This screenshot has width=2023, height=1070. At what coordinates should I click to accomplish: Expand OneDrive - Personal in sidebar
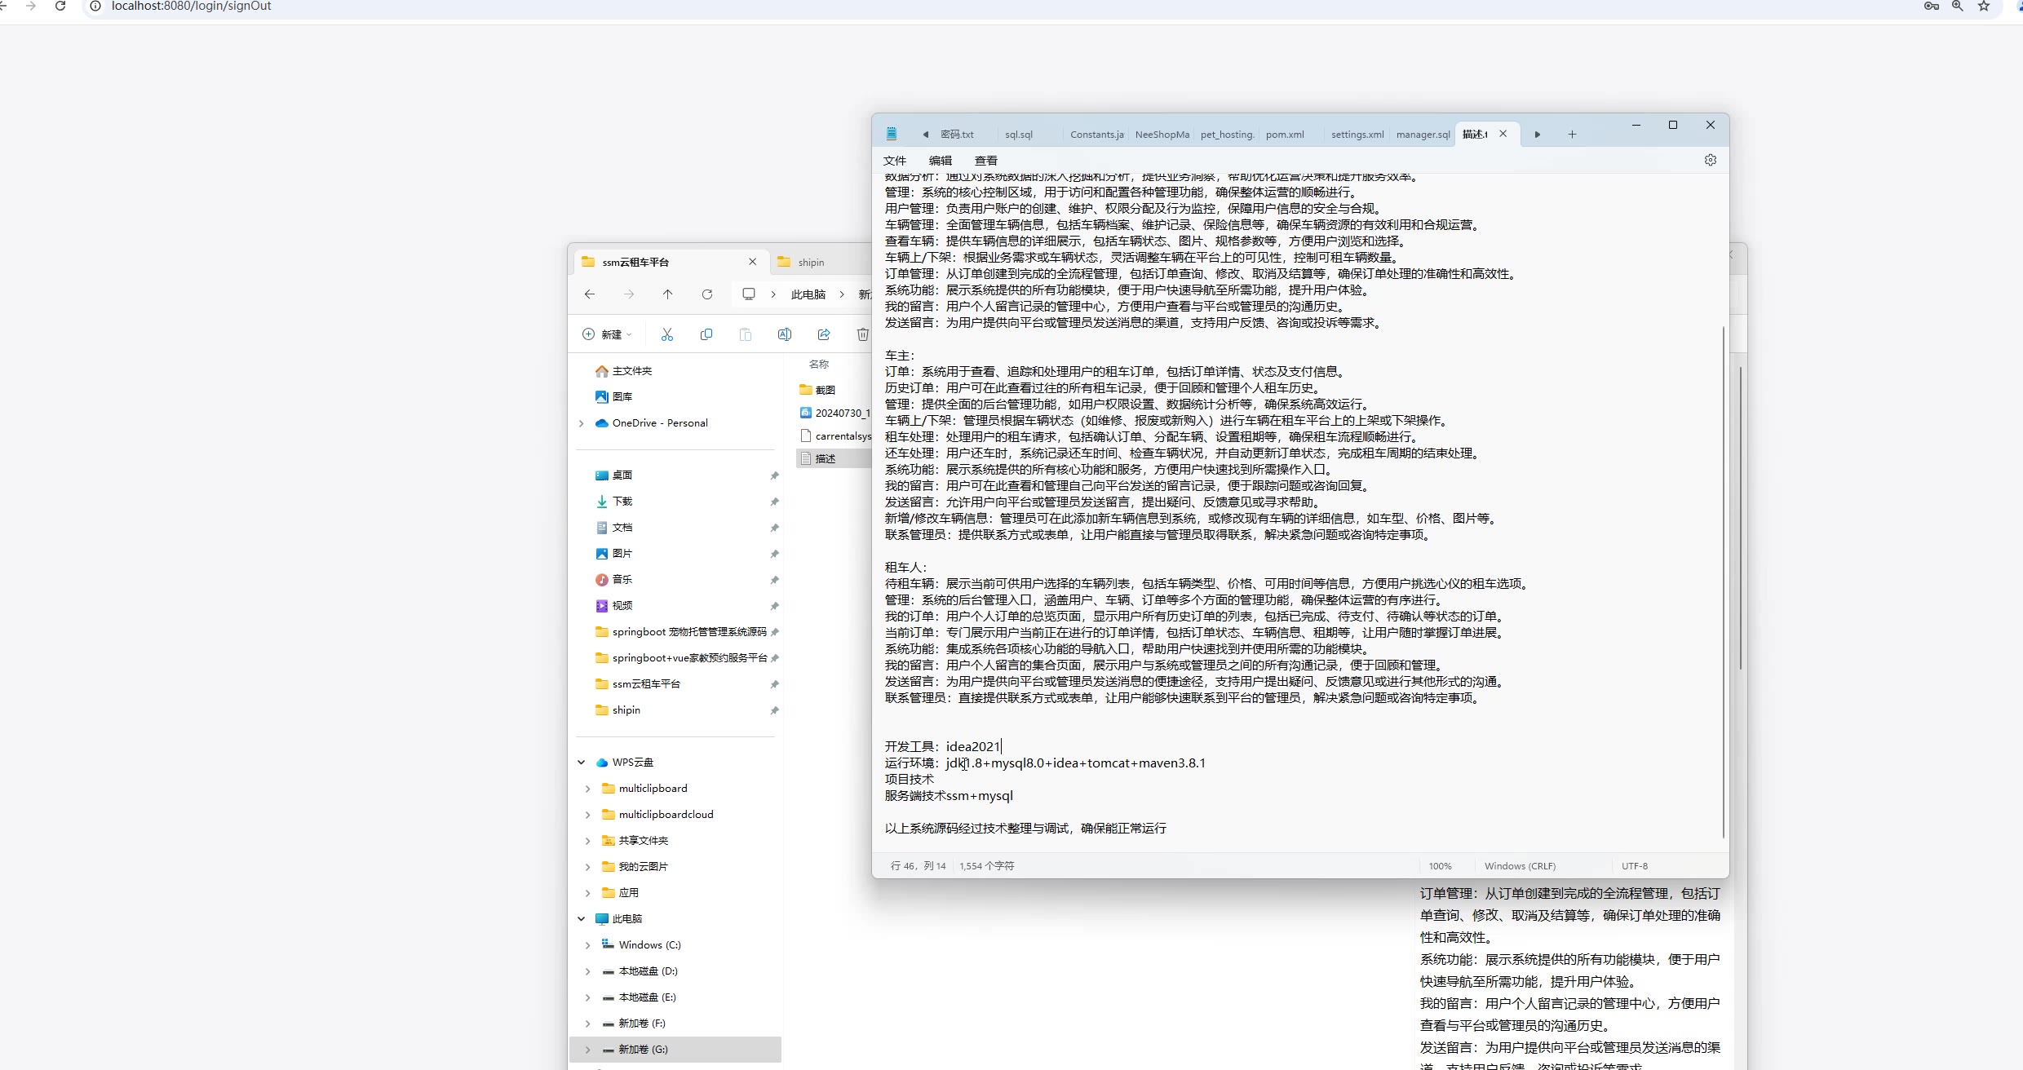click(x=582, y=423)
